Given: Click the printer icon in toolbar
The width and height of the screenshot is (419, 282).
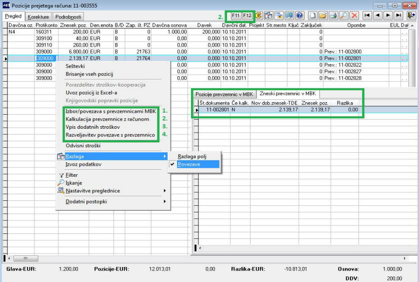Looking at the screenshot, I should (x=333, y=16).
